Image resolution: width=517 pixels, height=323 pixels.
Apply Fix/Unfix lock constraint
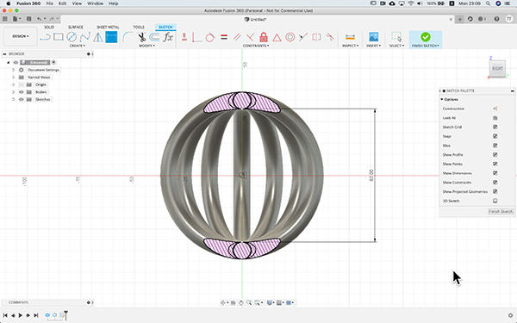coord(264,37)
